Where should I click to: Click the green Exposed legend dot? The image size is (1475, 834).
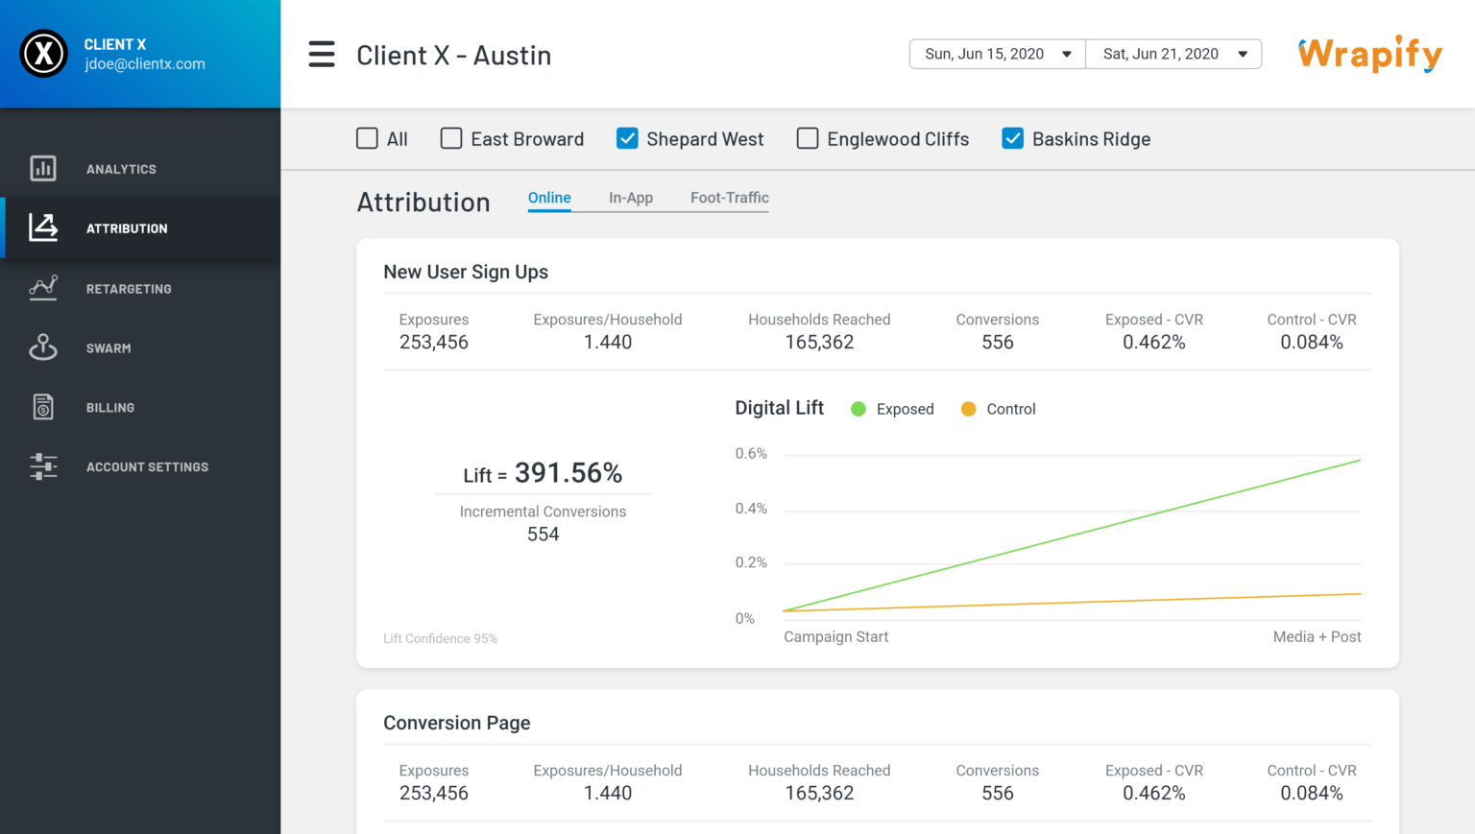[858, 409]
